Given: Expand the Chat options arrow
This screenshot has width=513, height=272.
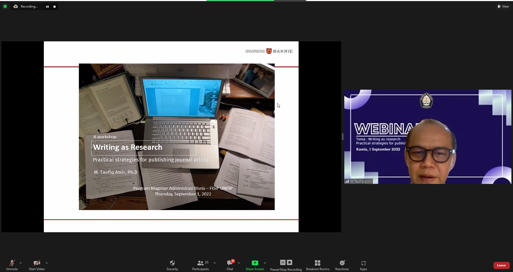Looking at the screenshot, I should 239,263.
